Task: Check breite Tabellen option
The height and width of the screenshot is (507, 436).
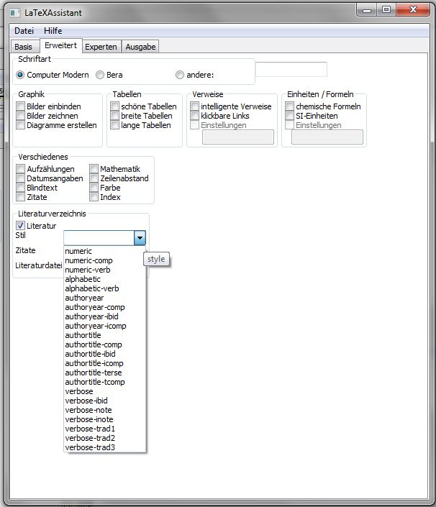Action: click(x=115, y=116)
